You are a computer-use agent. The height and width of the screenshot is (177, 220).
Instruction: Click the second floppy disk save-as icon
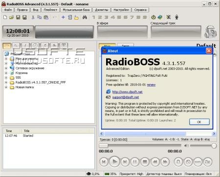click(x=24, y=17)
